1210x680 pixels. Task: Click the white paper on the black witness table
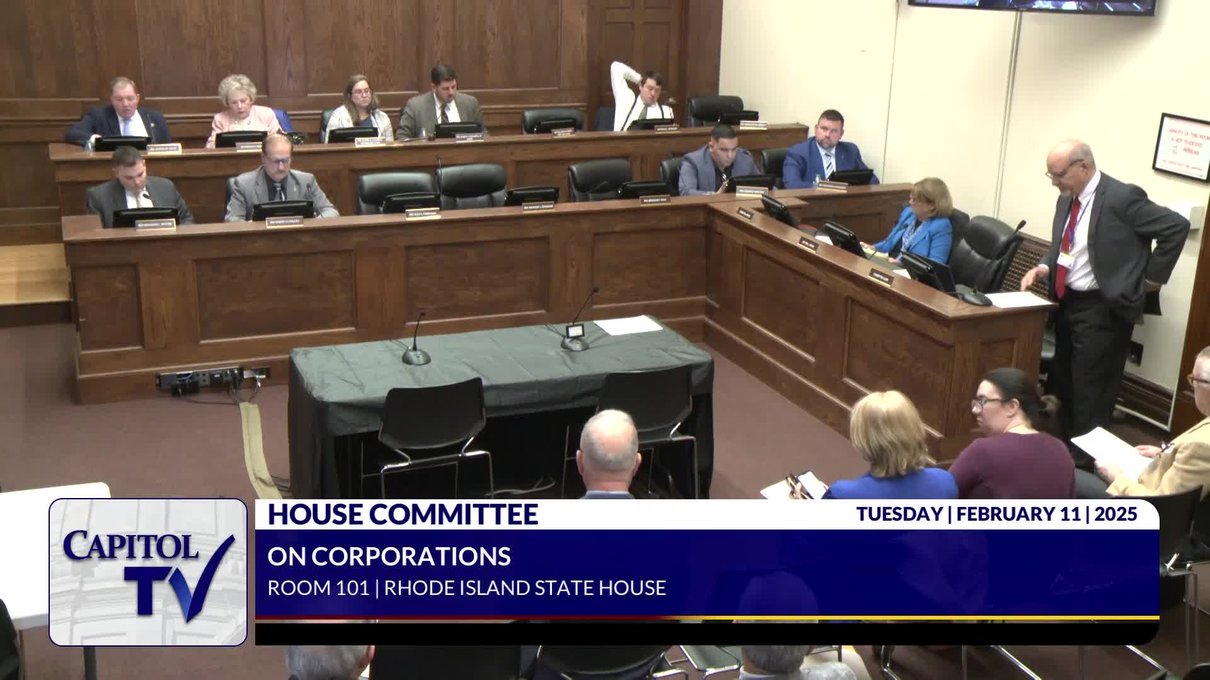point(628,325)
